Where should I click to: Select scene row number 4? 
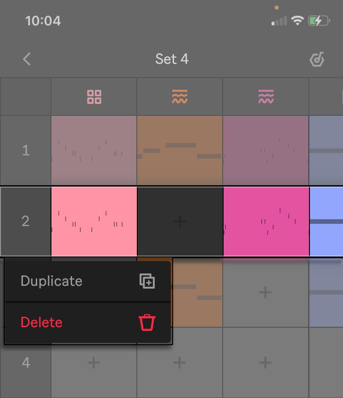click(26, 362)
